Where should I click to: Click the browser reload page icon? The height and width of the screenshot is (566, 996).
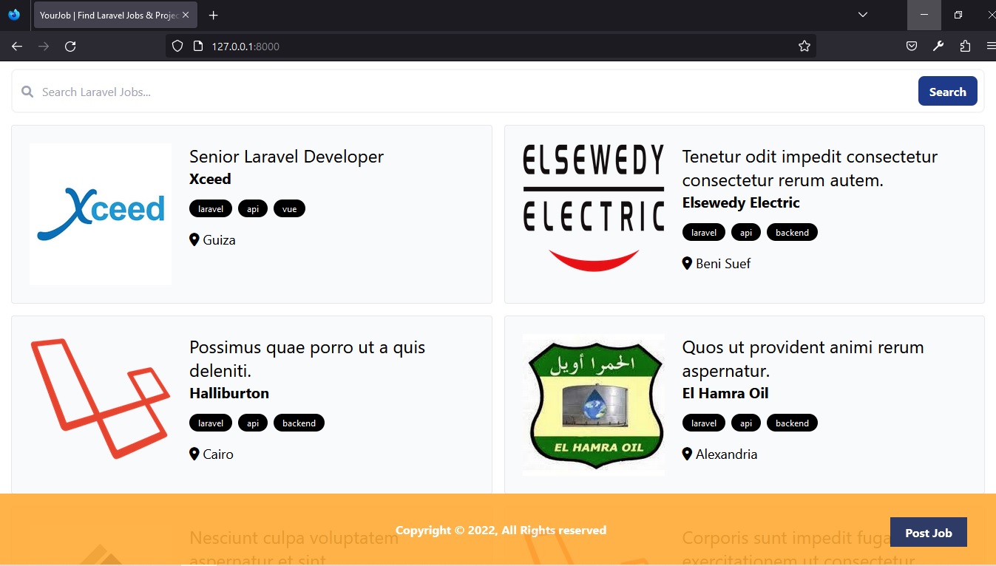[70, 47]
